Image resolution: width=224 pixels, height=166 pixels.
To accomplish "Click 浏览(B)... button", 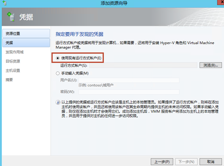I will click(211, 65).
